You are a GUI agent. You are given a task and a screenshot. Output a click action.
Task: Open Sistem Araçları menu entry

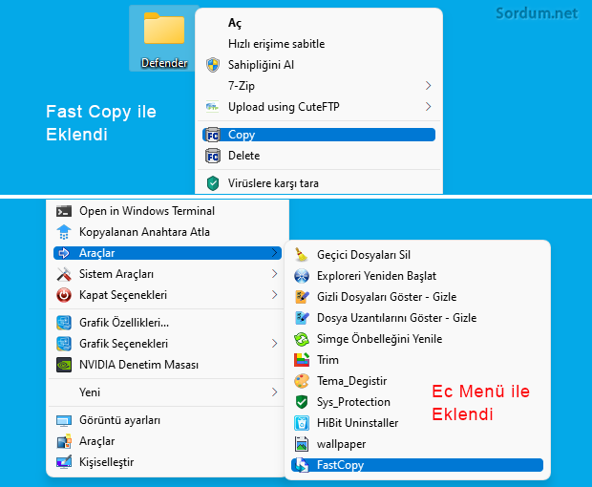(167, 274)
